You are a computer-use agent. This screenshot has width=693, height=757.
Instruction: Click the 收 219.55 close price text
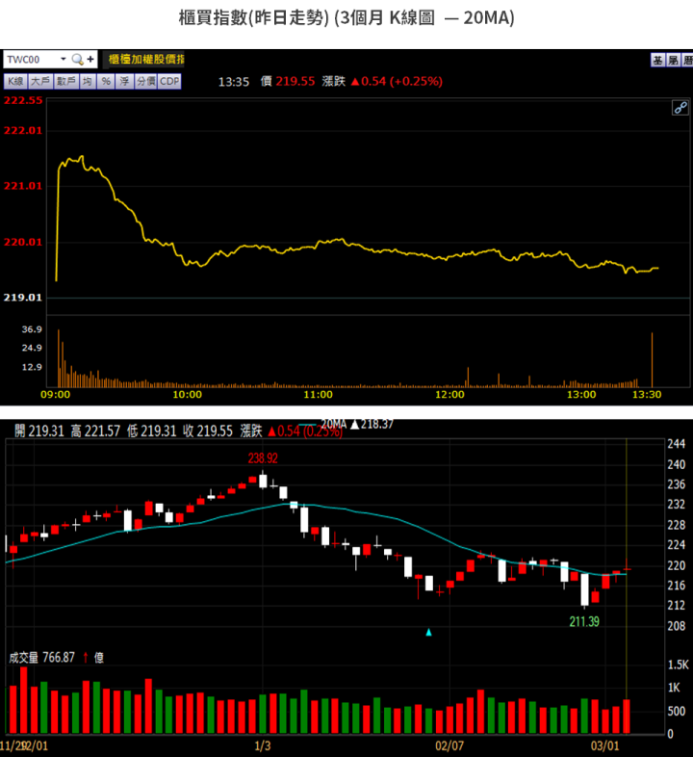click(x=208, y=431)
